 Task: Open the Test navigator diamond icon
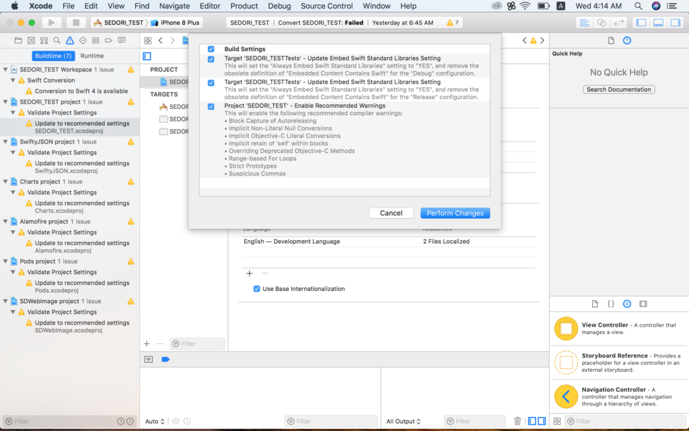coord(83,40)
